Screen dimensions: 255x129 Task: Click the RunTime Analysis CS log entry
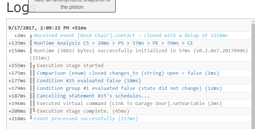pos(113,43)
